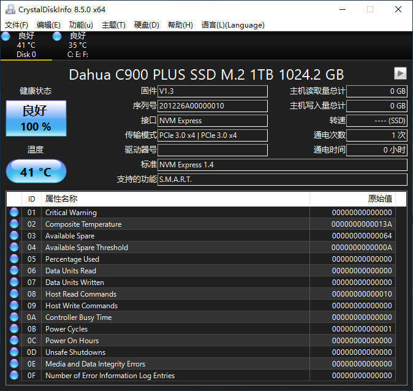Click the next disk arrow button

[400, 73]
